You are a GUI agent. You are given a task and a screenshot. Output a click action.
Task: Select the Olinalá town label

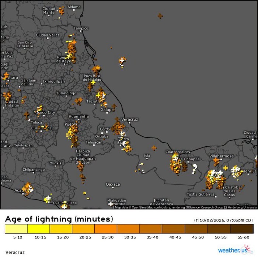point(55,163)
